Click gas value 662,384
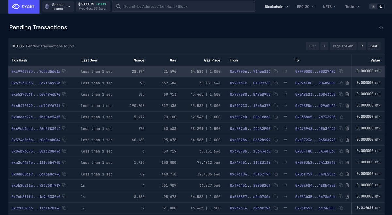Viewport: 392px width, 215px height. pos(169,83)
